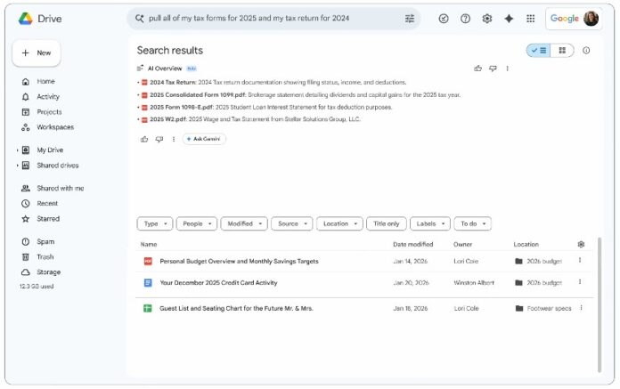Toggle the Title only filter chip
Viewport: 620px width, 389px height.
387,224
